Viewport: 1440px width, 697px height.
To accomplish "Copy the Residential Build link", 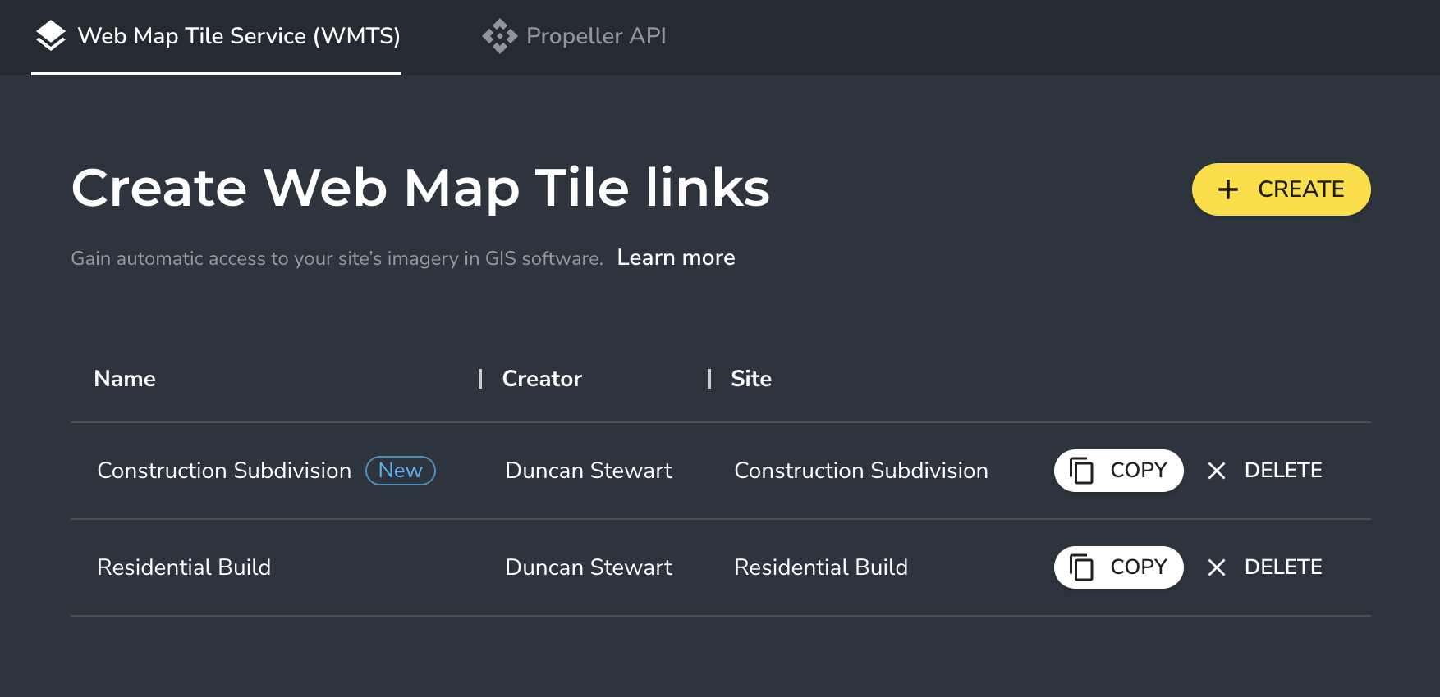I will point(1118,567).
